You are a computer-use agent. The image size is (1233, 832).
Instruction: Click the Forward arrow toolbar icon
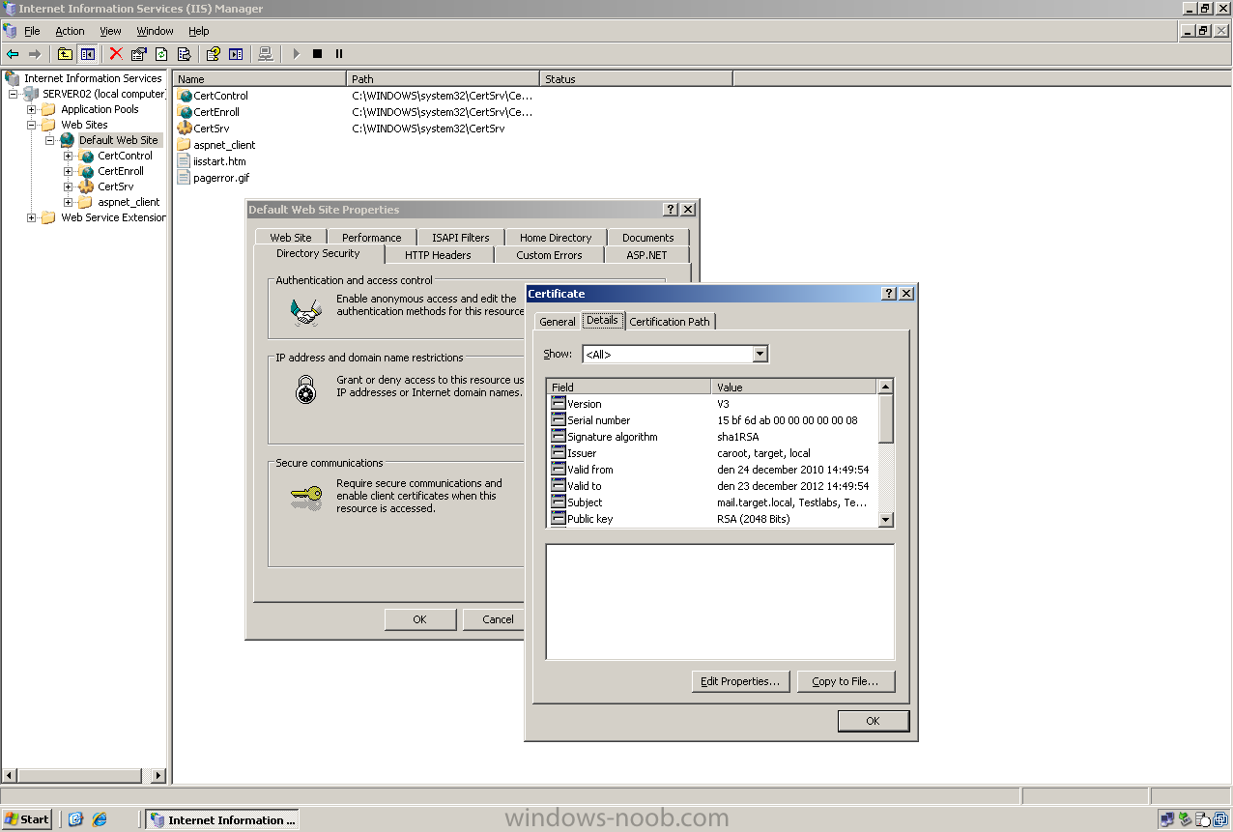pos(35,54)
